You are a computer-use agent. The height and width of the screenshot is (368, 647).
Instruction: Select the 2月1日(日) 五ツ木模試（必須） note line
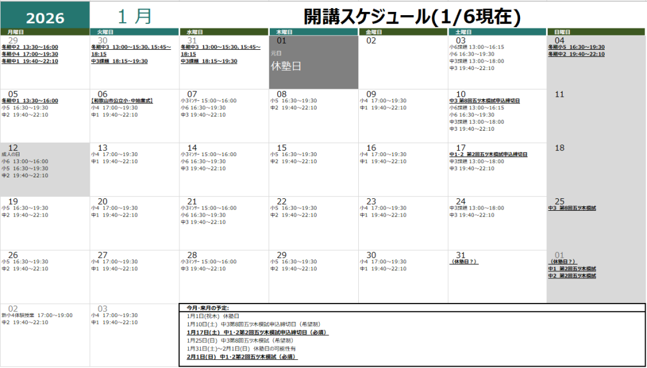(242, 357)
